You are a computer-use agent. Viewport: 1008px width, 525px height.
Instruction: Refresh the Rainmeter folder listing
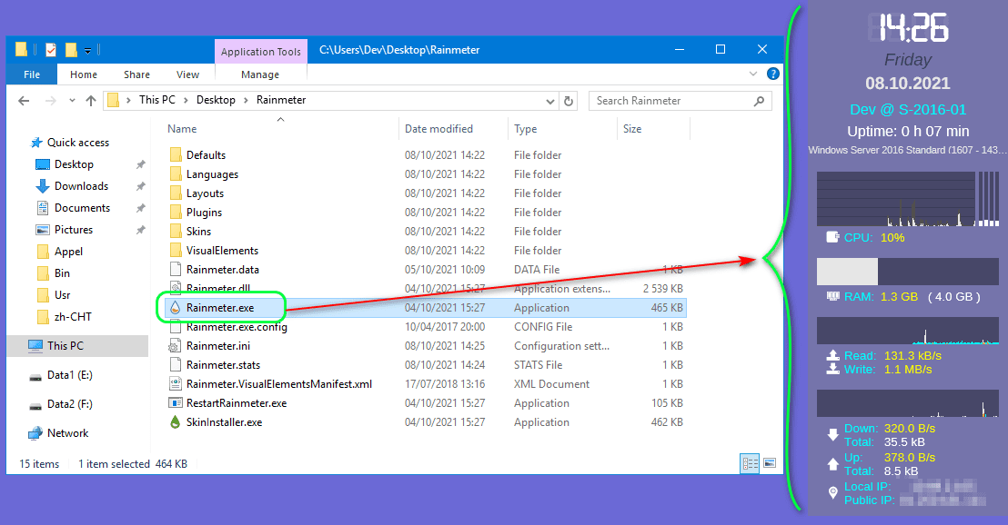570,101
